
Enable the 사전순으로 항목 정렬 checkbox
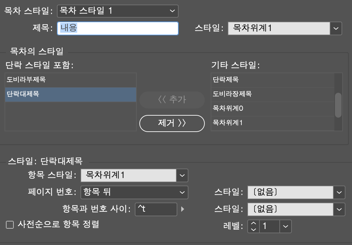click(x=10, y=224)
